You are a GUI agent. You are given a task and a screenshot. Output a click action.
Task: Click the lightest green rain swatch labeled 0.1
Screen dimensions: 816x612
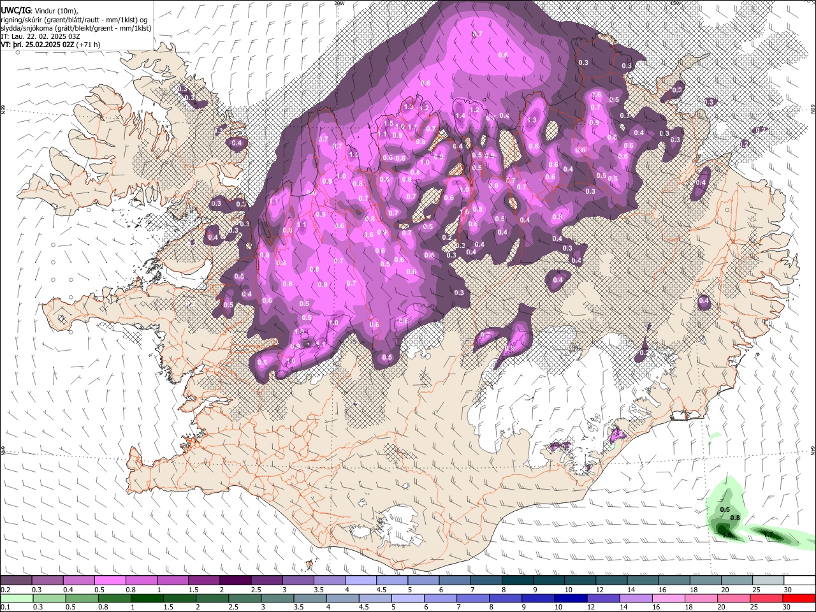click(17, 598)
